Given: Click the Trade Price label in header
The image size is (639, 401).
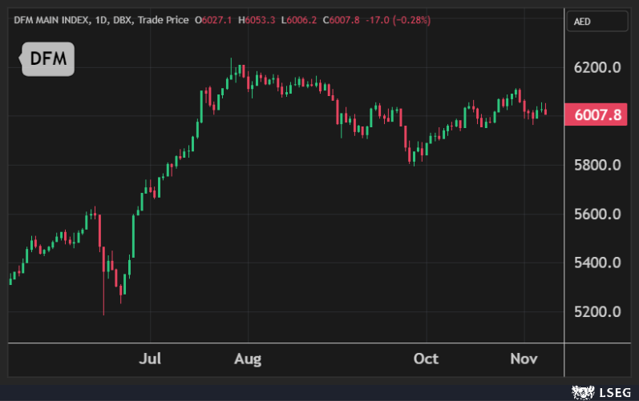Looking at the screenshot, I should click(164, 20).
